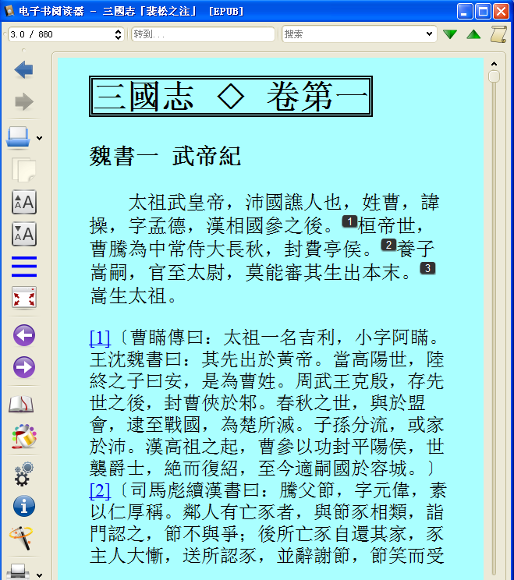
Task: Click the scroll parchment icon in toolbar
Action: [498, 34]
